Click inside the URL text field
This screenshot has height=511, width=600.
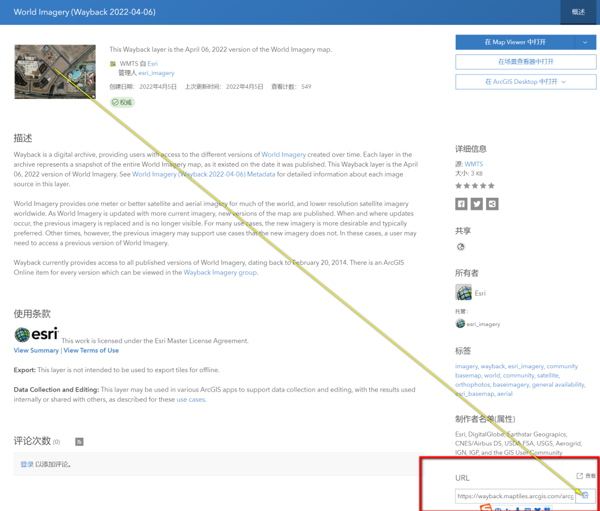[515, 496]
